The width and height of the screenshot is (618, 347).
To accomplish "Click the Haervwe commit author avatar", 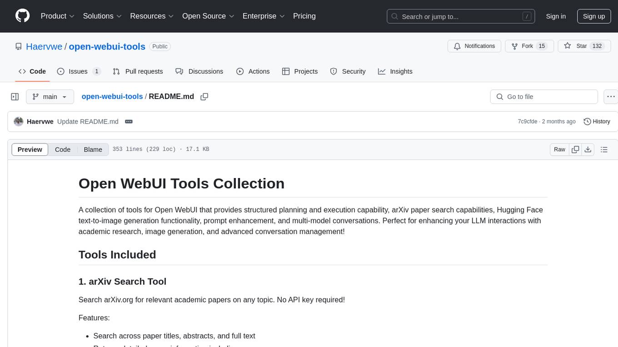I will (19, 121).
